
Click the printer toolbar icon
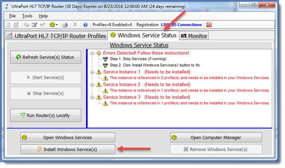[65, 25]
